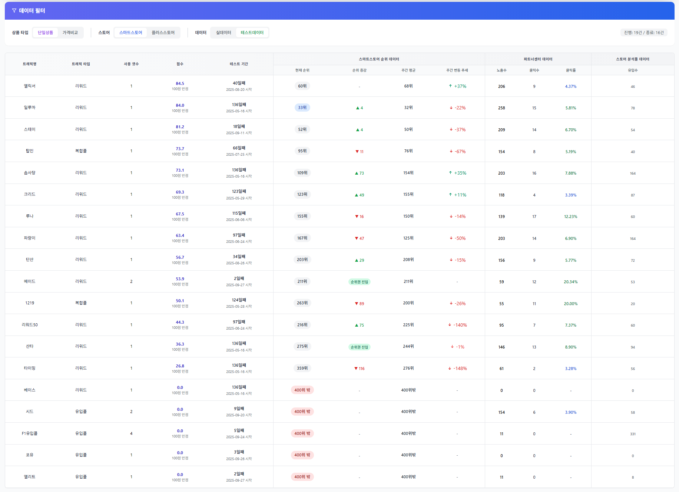
Task: Click the 순위권 진입 badge in 산타 row
Action: (360, 347)
